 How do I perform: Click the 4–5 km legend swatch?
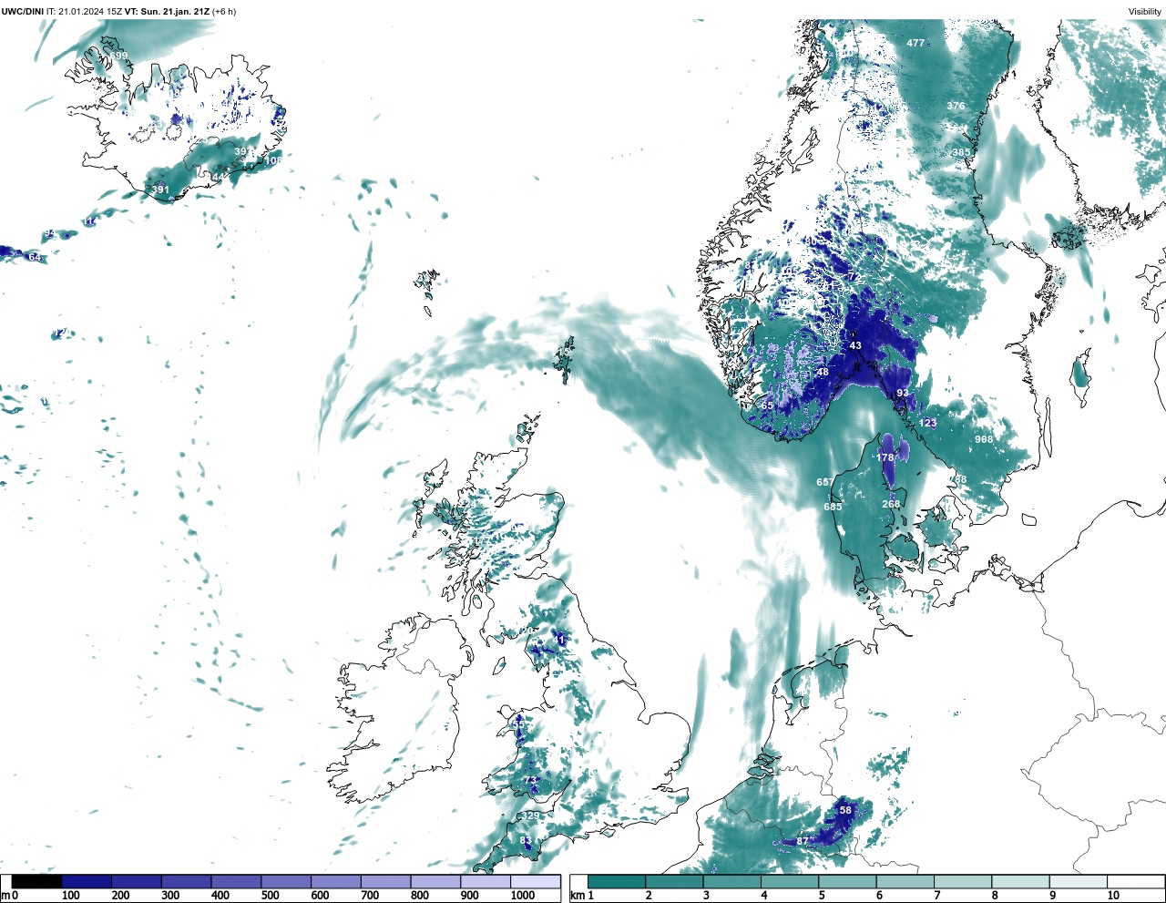point(790,881)
